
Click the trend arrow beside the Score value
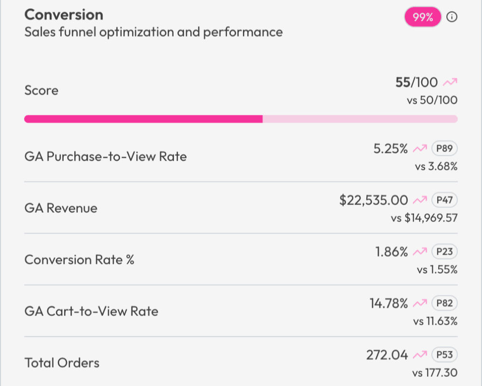pos(450,82)
